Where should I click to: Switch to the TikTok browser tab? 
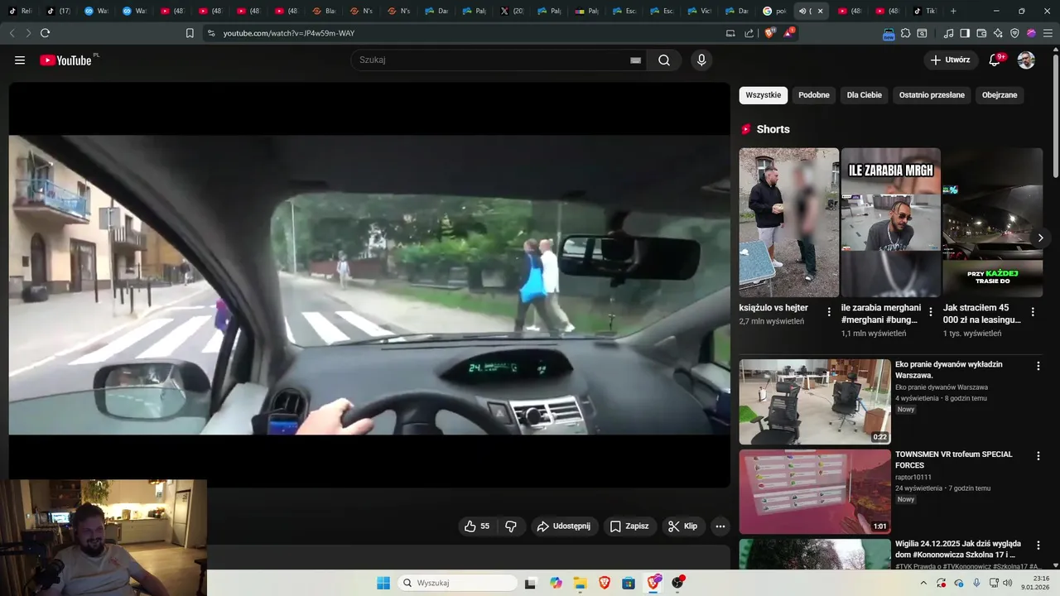pos(926,11)
